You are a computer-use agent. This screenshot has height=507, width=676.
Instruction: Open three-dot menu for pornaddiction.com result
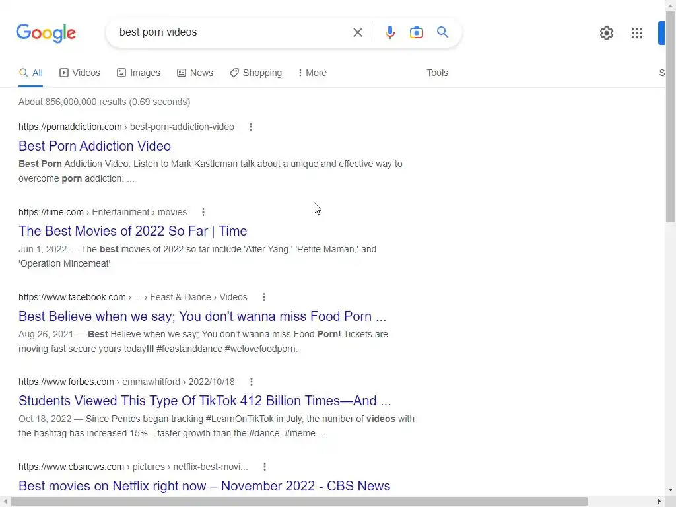point(250,127)
